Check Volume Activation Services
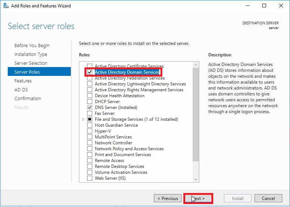Screen dimensions: 290x207 (x=90, y=172)
